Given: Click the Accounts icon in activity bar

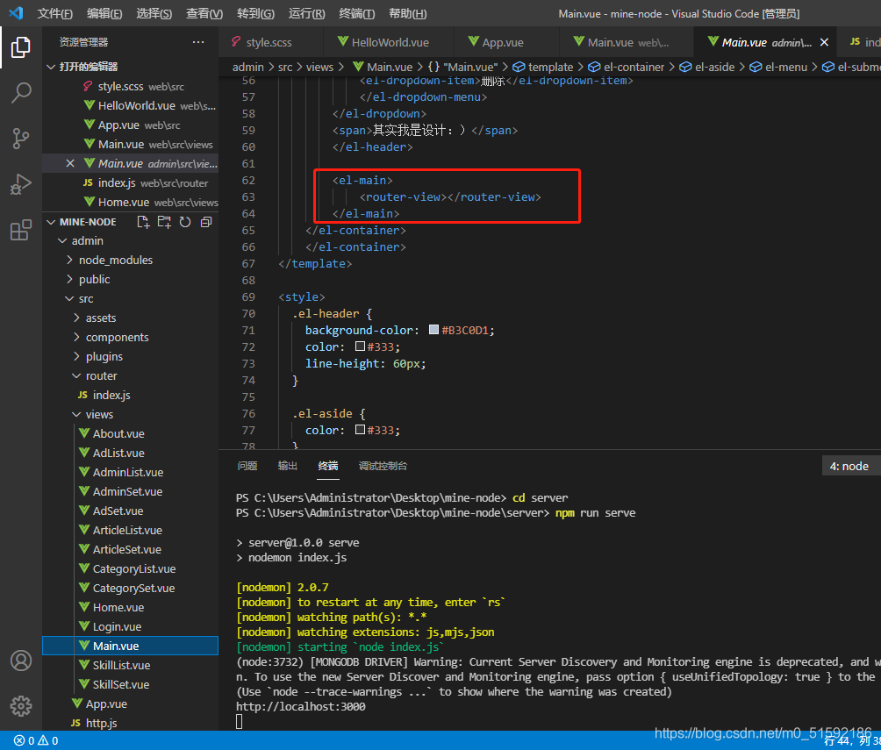Looking at the screenshot, I should point(21,661).
